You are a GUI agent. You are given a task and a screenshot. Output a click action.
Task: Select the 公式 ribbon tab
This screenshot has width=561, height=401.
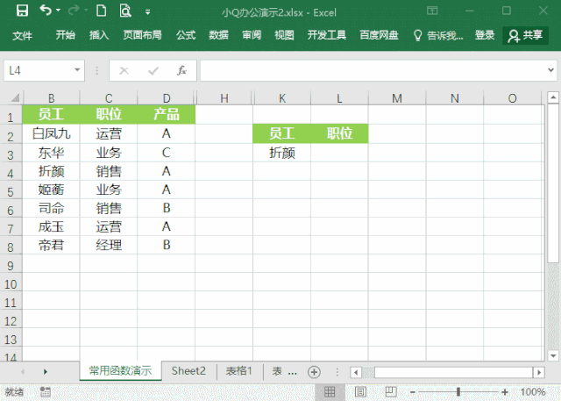tap(186, 35)
